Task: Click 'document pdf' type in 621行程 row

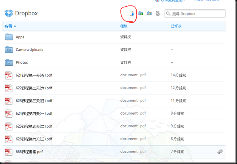Action: pos(133,75)
